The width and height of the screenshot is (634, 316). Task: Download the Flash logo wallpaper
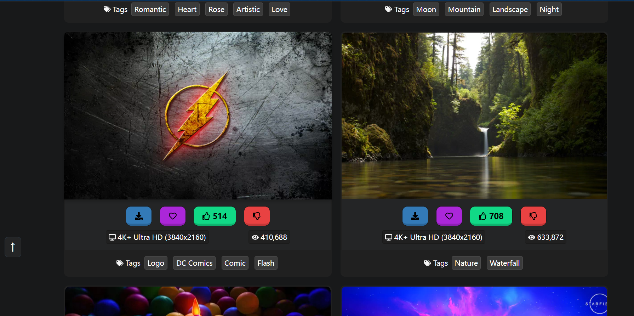[139, 216]
